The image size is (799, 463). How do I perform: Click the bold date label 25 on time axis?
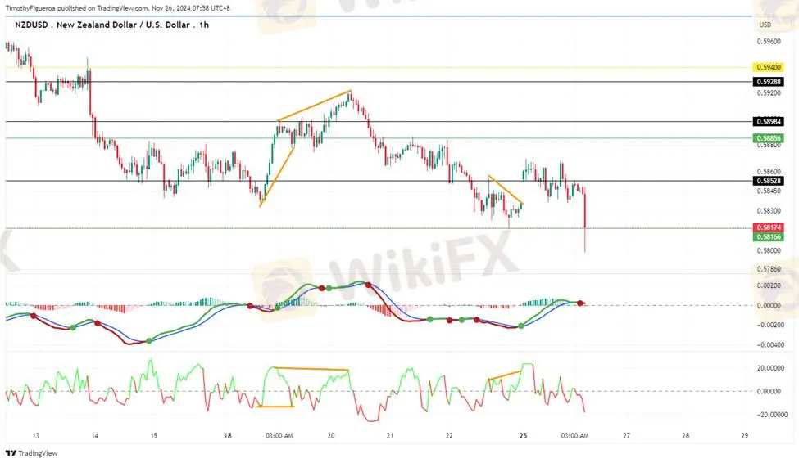pos(523,435)
